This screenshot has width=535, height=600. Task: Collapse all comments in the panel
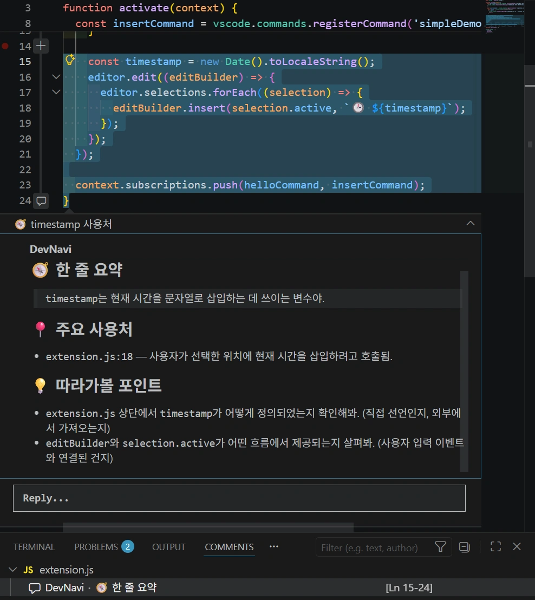465,547
